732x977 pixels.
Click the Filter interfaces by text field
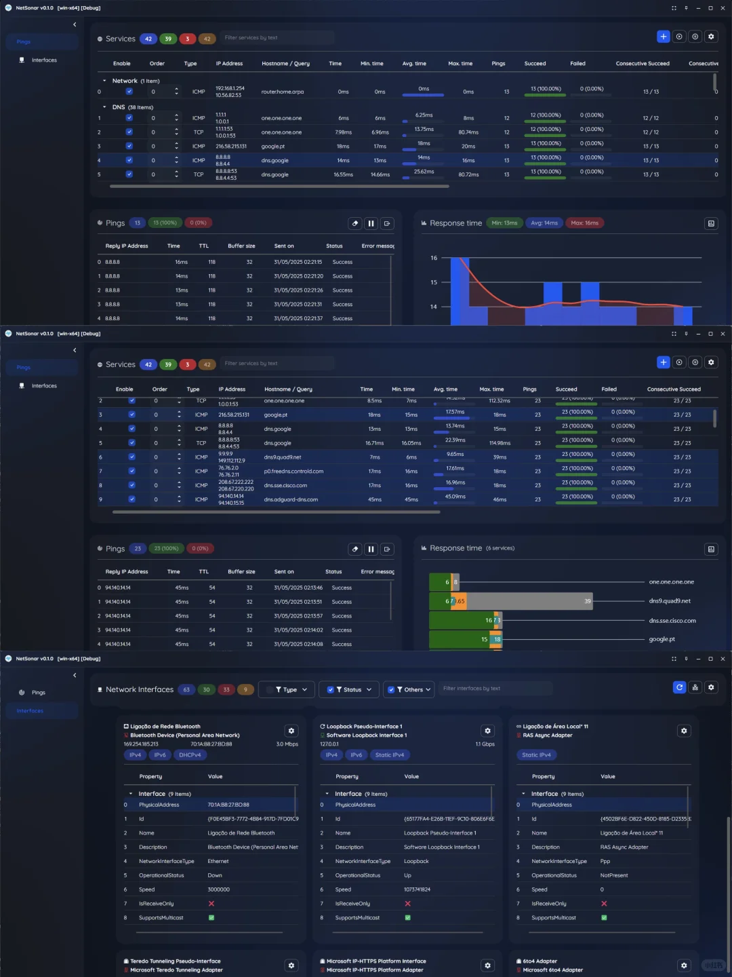pyautogui.click(x=495, y=689)
